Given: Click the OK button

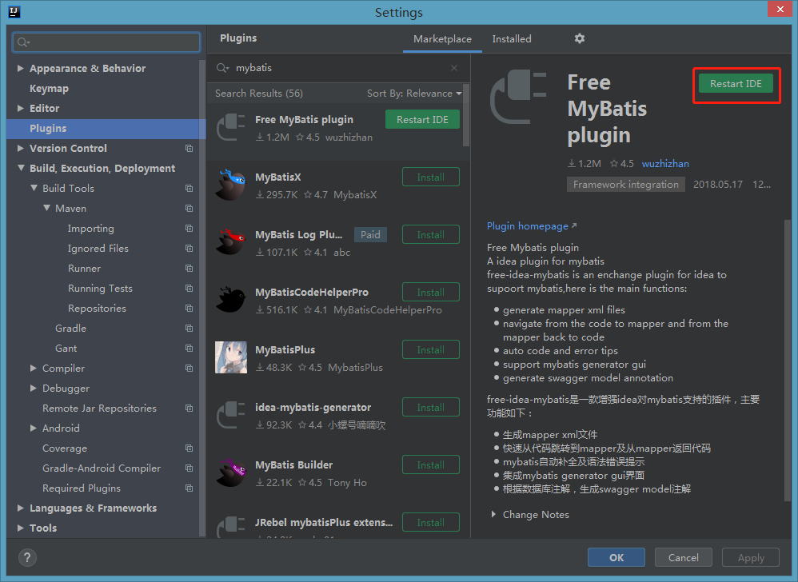Looking at the screenshot, I should [x=616, y=557].
